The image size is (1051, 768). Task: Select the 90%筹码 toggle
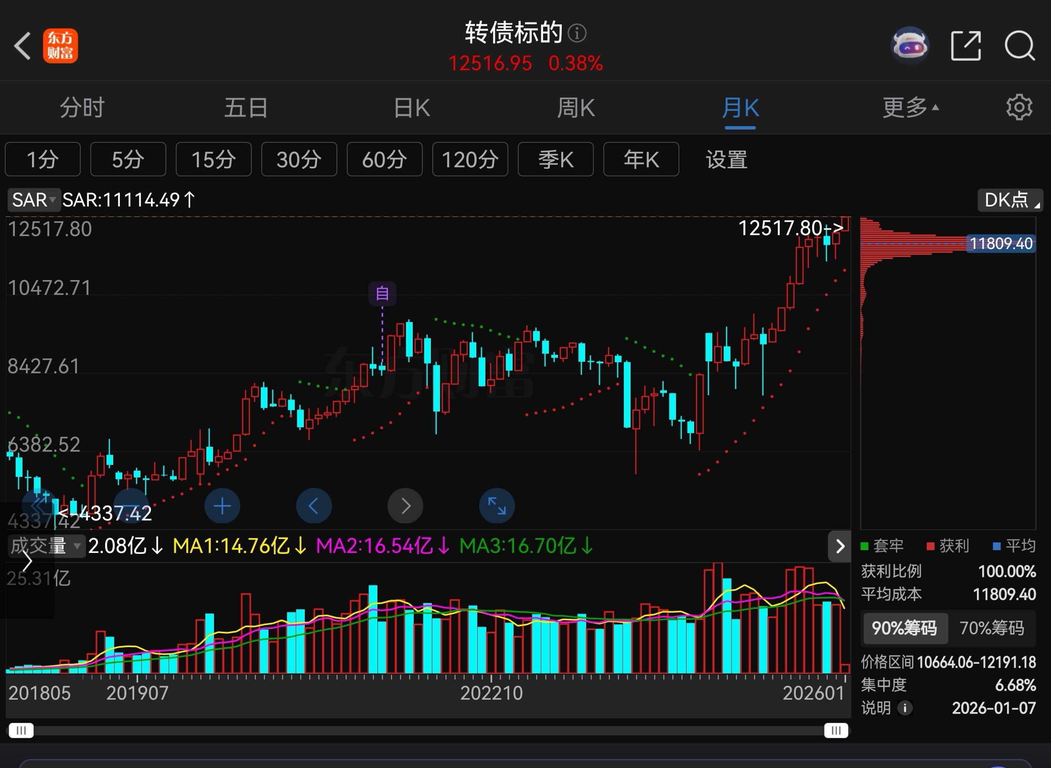(x=904, y=628)
